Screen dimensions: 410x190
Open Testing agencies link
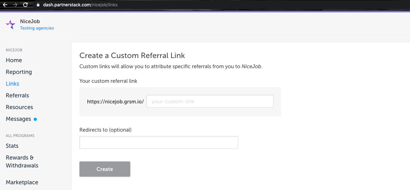pos(37,28)
